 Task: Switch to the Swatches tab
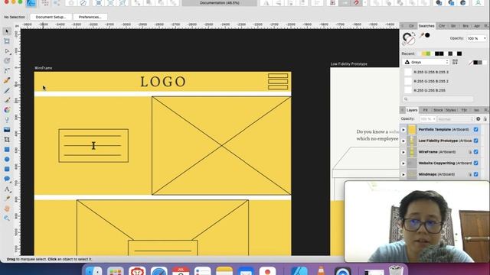click(426, 26)
